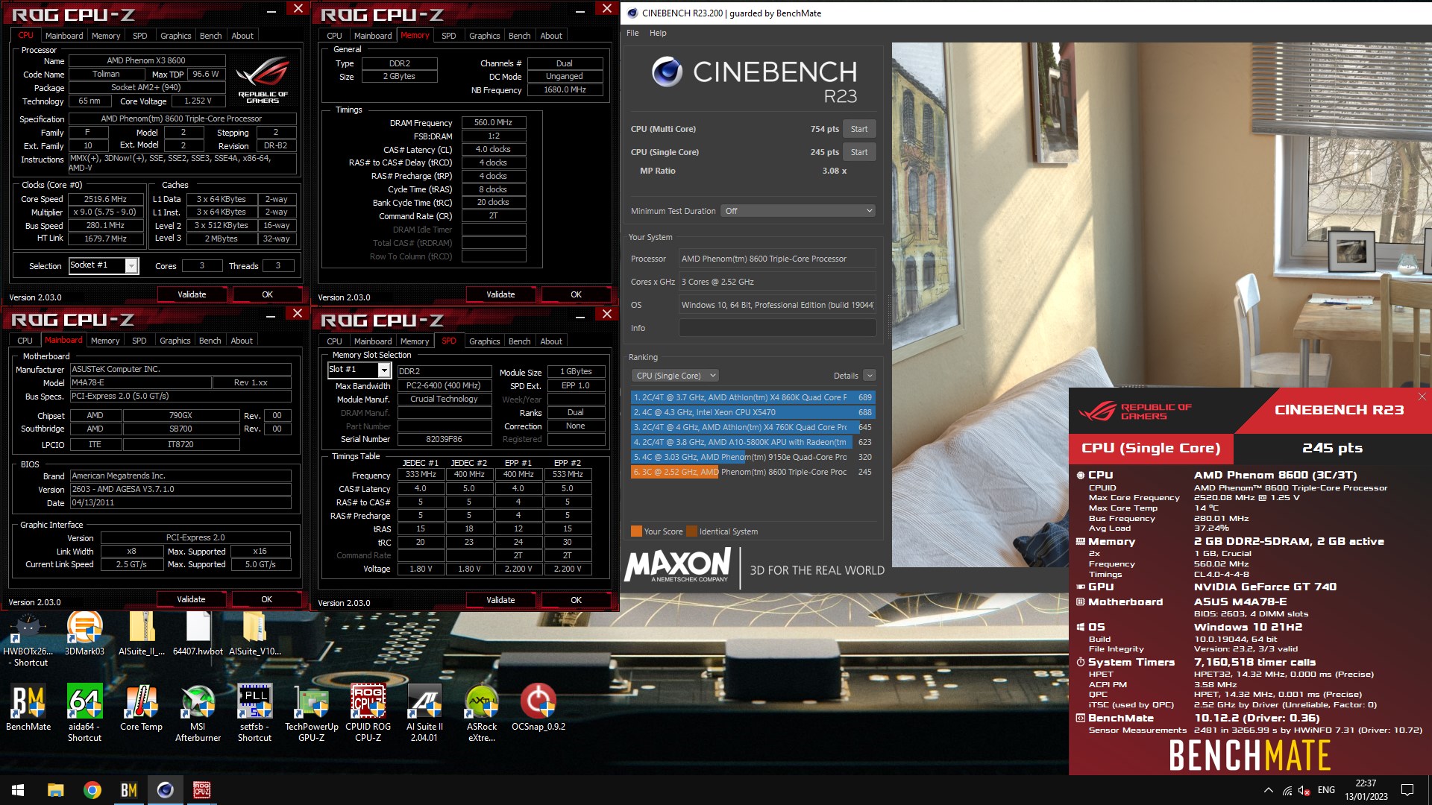Image resolution: width=1432 pixels, height=805 pixels.
Task: Select the CPU tab in Memory window
Action: point(334,36)
